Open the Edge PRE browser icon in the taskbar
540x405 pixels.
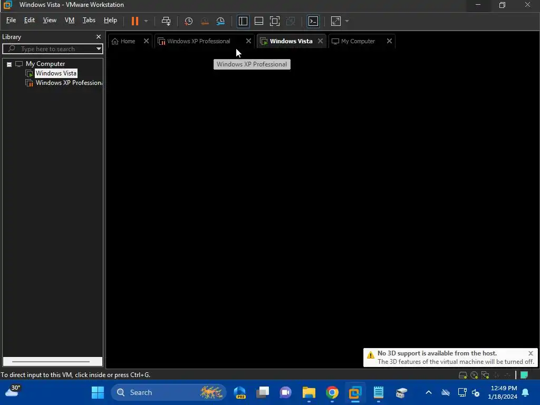[240, 392]
